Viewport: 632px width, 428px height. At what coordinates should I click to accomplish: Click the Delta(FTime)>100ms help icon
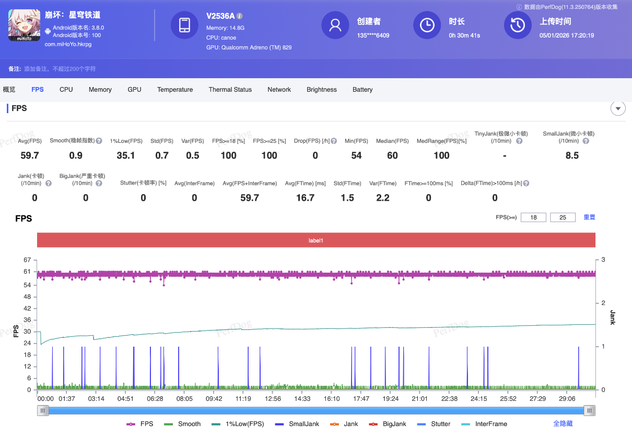[x=526, y=184]
